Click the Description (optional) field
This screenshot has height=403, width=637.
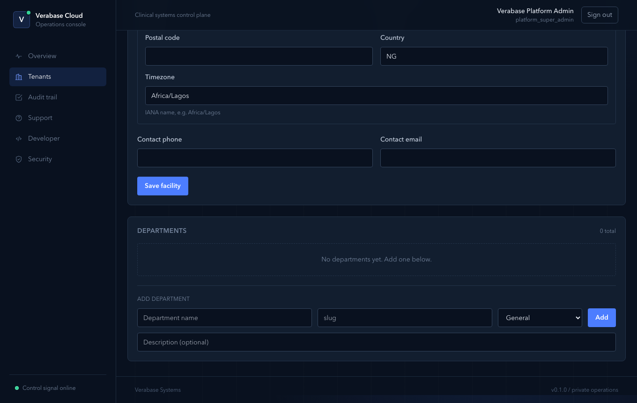click(377, 342)
